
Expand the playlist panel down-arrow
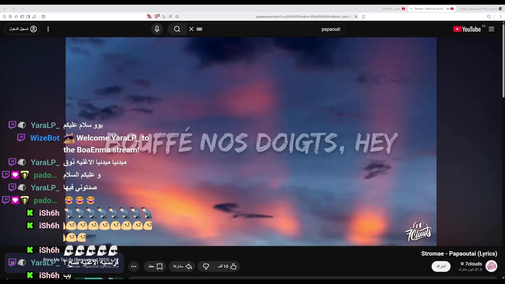[x=12, y=263]
